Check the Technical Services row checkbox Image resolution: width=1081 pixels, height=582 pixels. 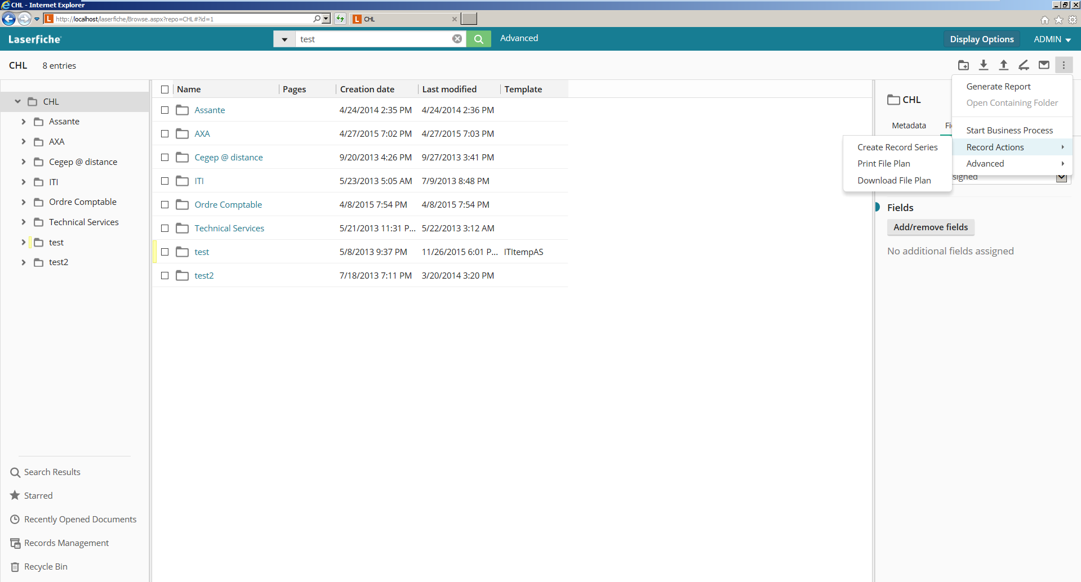pos(165,229)
